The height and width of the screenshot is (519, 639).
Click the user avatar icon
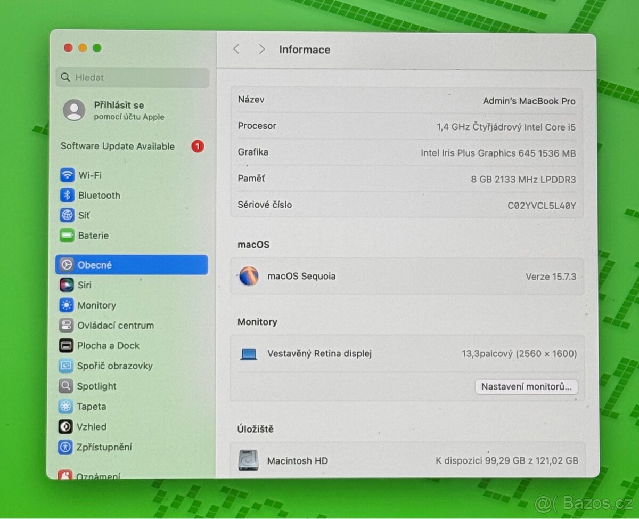coord(74,110)
